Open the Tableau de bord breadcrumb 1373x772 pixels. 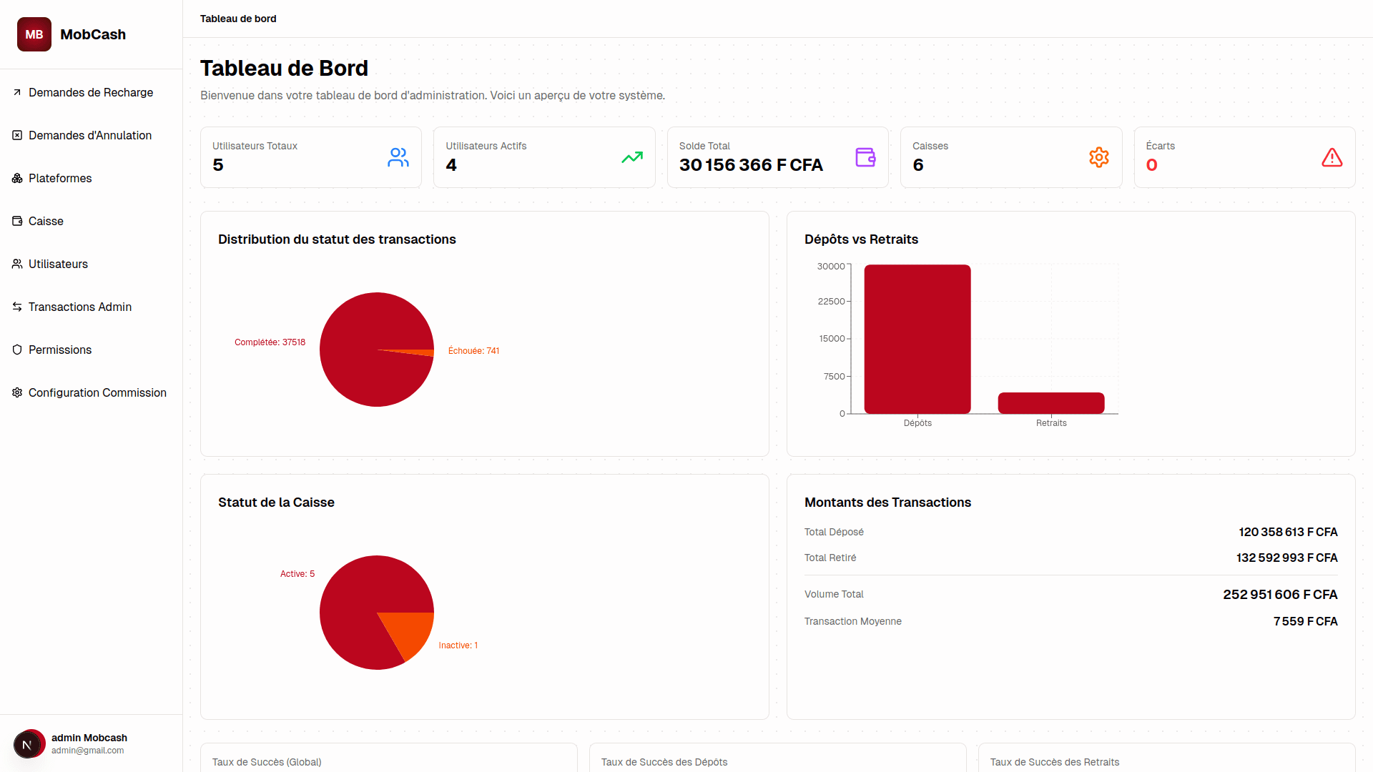(238, 19)
